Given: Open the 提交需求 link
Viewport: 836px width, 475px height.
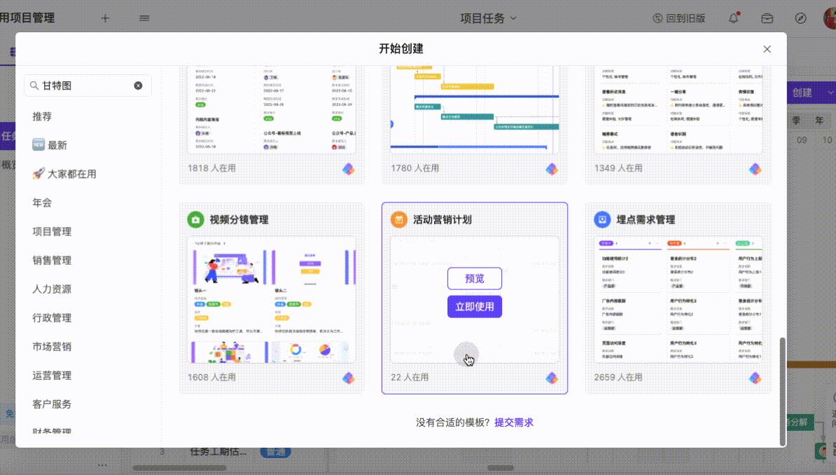Looking at the screenshot, I should tap(514, 422).
